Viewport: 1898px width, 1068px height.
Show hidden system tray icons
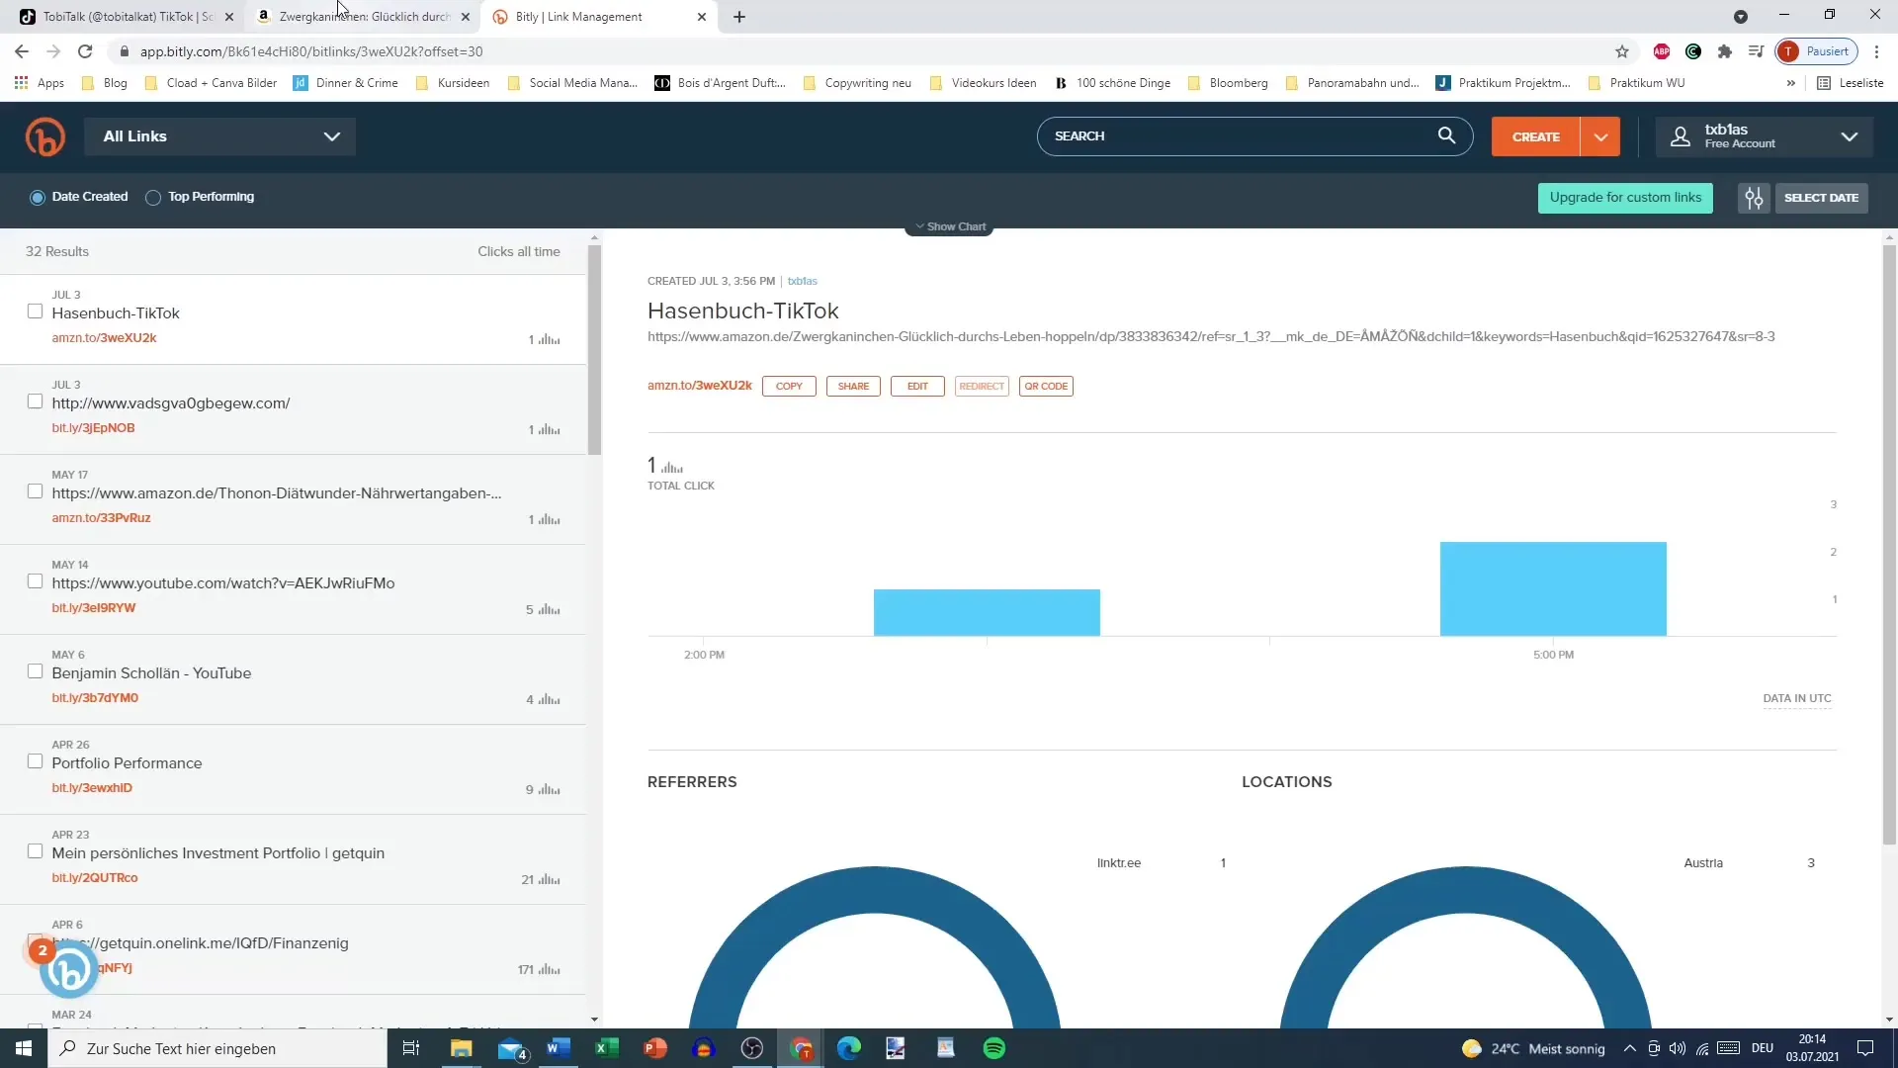[x=1629, y=1048]
